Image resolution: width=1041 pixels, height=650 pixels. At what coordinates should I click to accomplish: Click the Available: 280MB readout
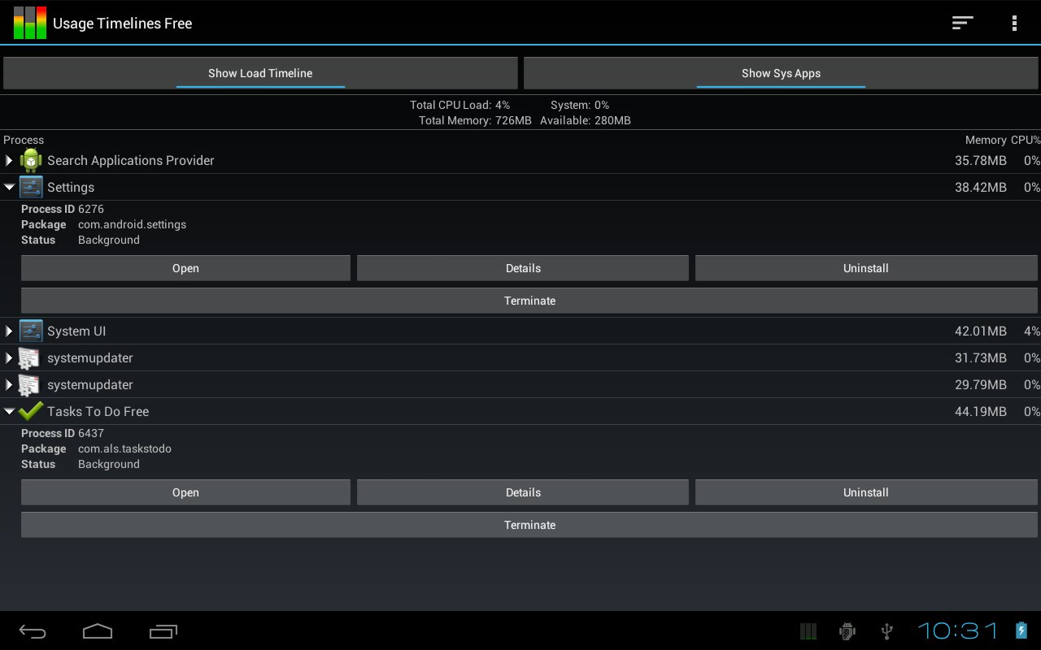[586, 120]
